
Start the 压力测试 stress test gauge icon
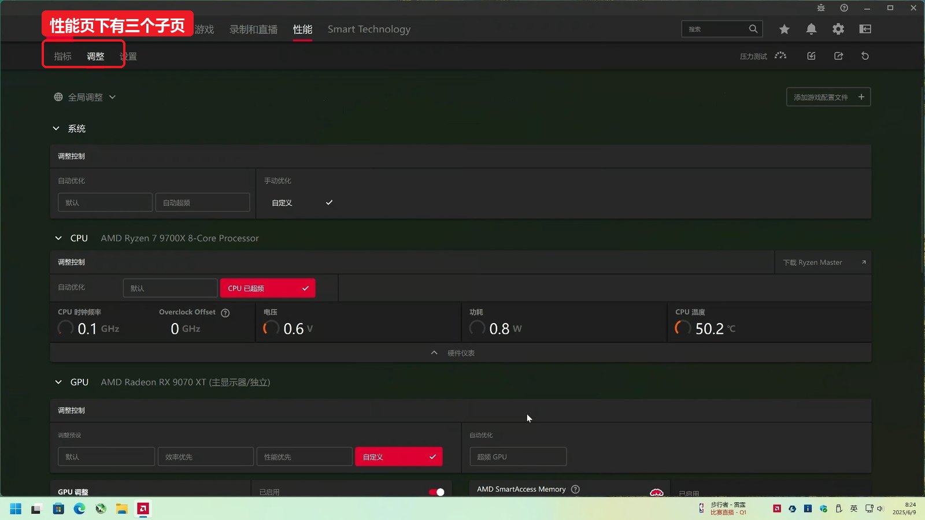pyautogui.click(x=780, y=56)
